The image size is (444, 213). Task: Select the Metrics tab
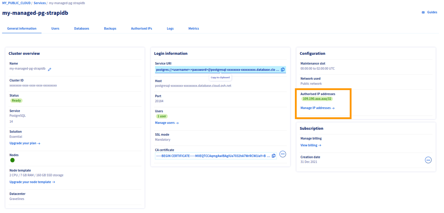point(193,28)
